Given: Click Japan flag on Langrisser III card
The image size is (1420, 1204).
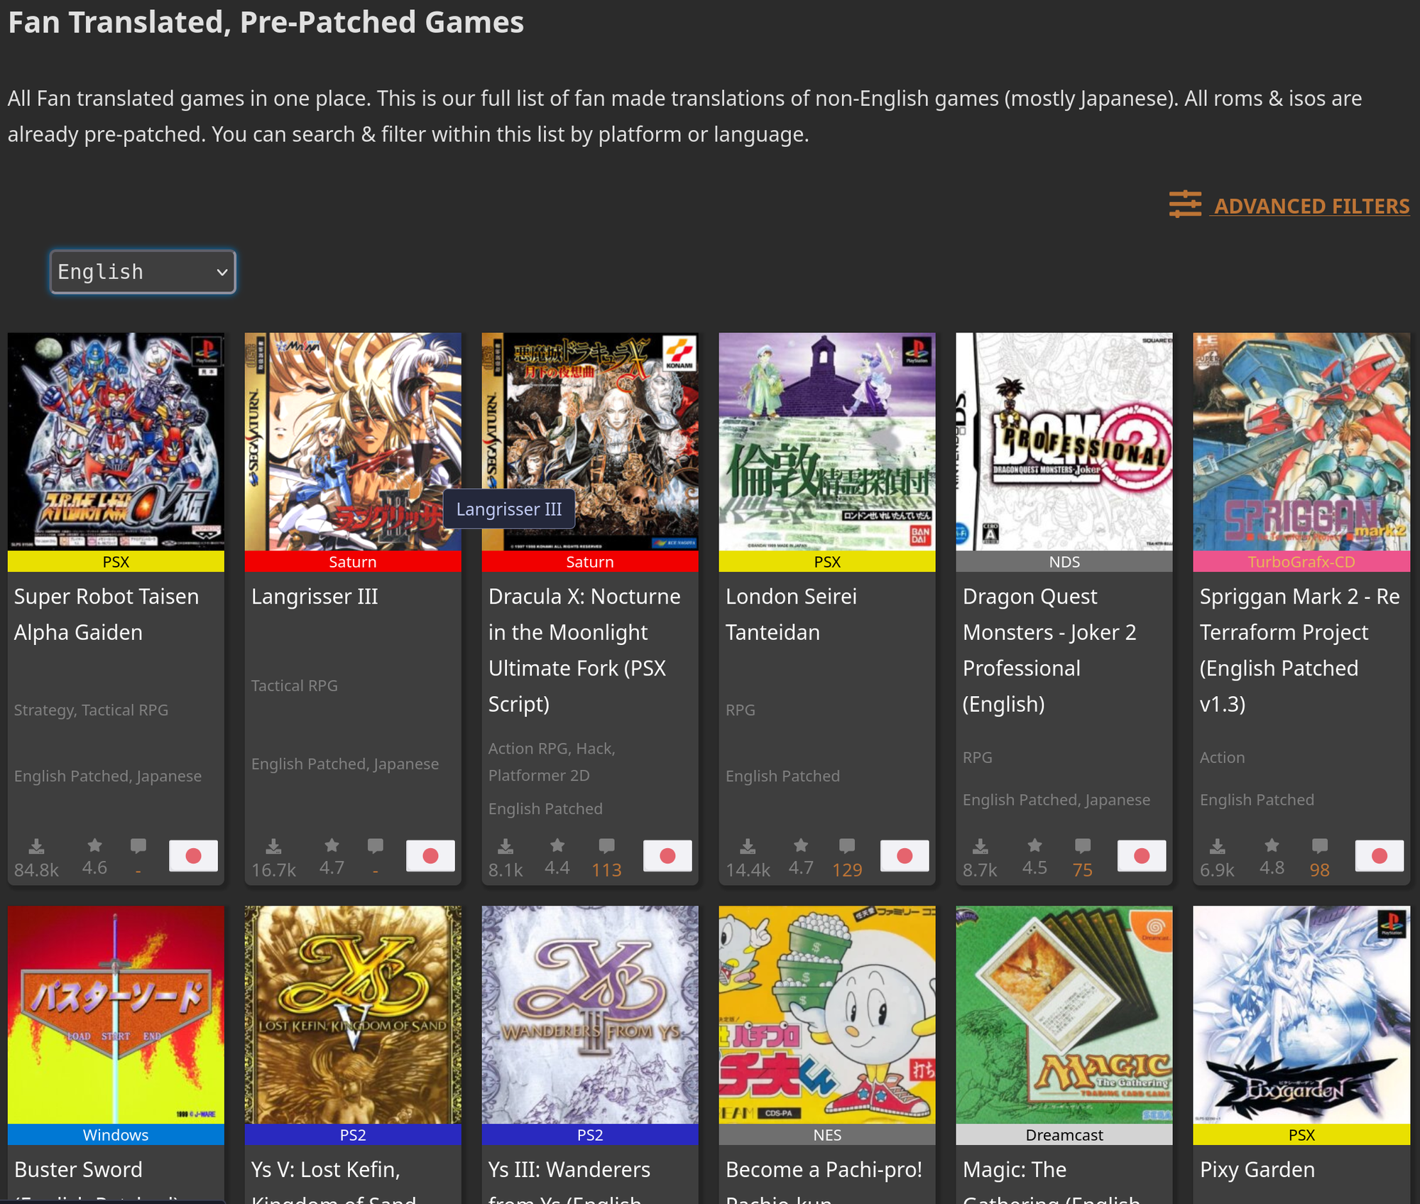Looking at the screenshot, I should coord(430,855).
